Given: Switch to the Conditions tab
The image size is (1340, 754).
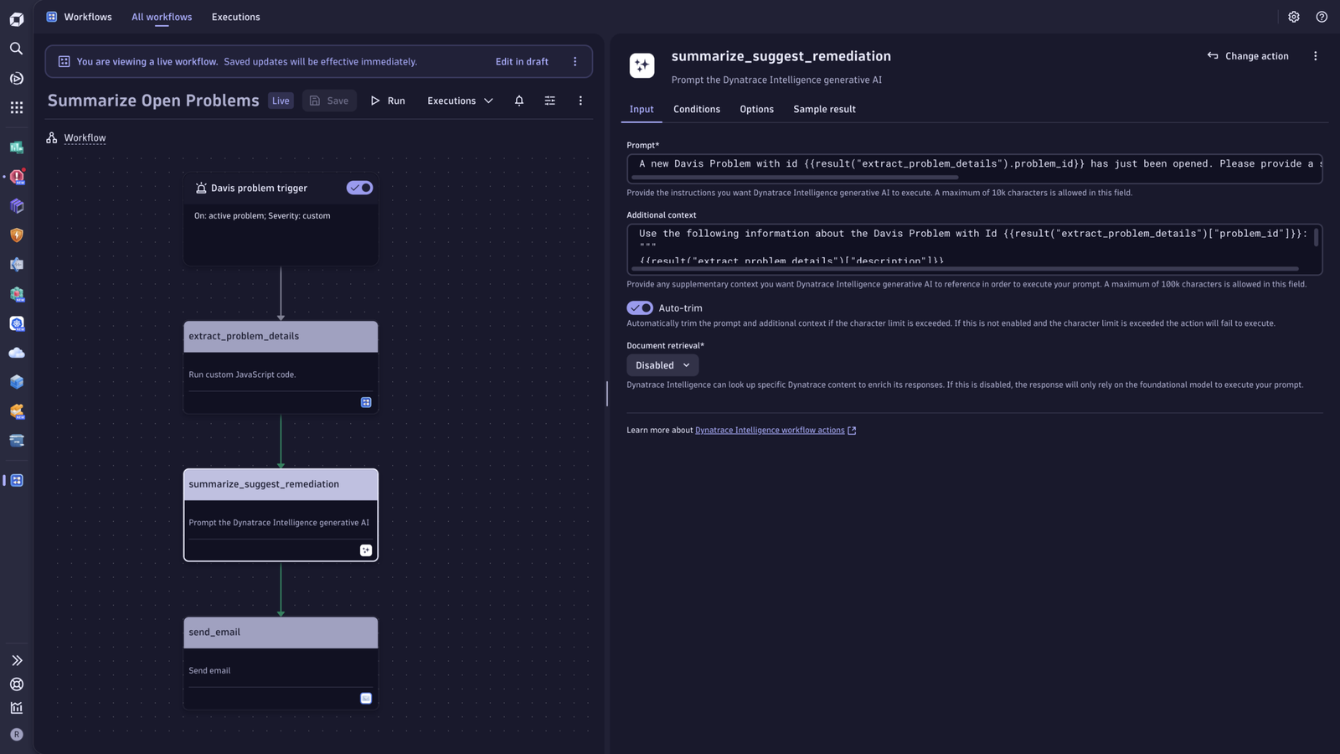Looking at the screenshot, I should click(697, 110).
